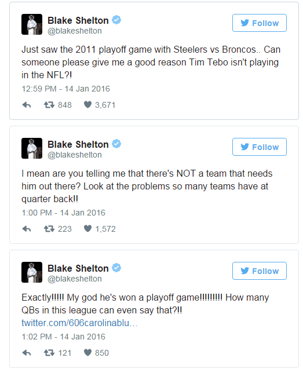Open @blakeshelton handle in the first tweet

point(75,31)
